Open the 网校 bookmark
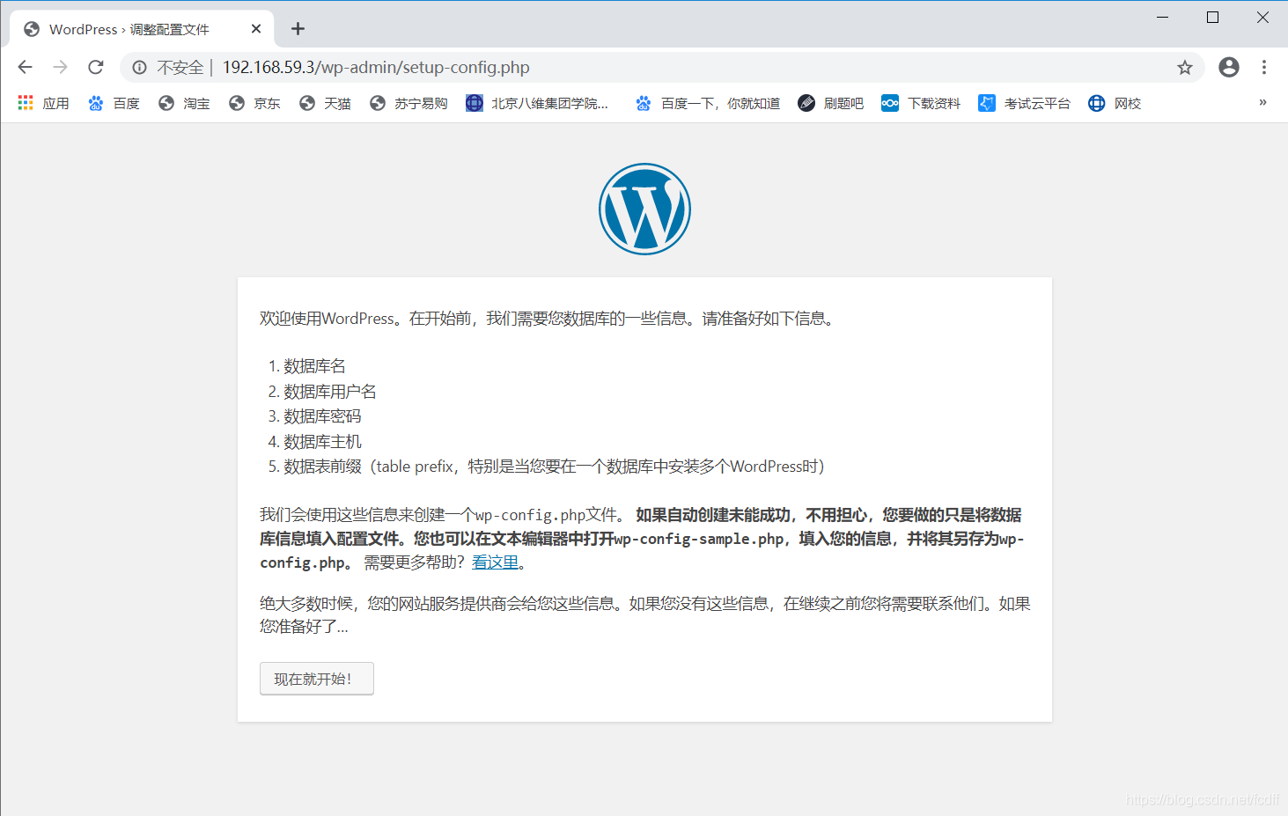1288x816 pixels. pyautogui.click(x=1115, y=103)
